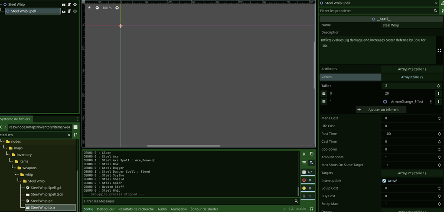Image resolution: width=444 pixels, height=212 pixels.
Task: Open the Éditeur de shader tab
Action: click(204, 209)
